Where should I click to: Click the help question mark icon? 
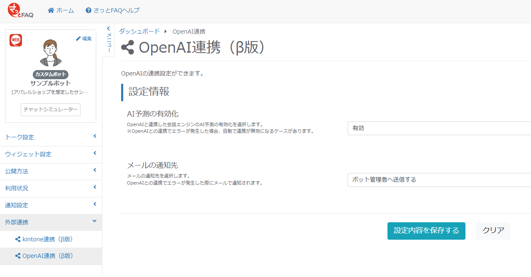(88, 10)
